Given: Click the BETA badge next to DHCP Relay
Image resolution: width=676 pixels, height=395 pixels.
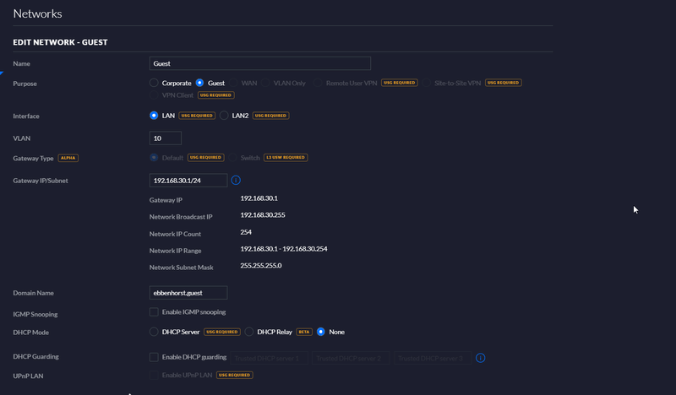Looking at the screenshot, I should coord(303,333).
